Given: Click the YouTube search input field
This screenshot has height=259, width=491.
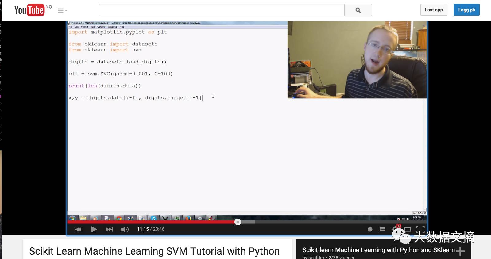Looking at the screenshot, I should 221,10.
